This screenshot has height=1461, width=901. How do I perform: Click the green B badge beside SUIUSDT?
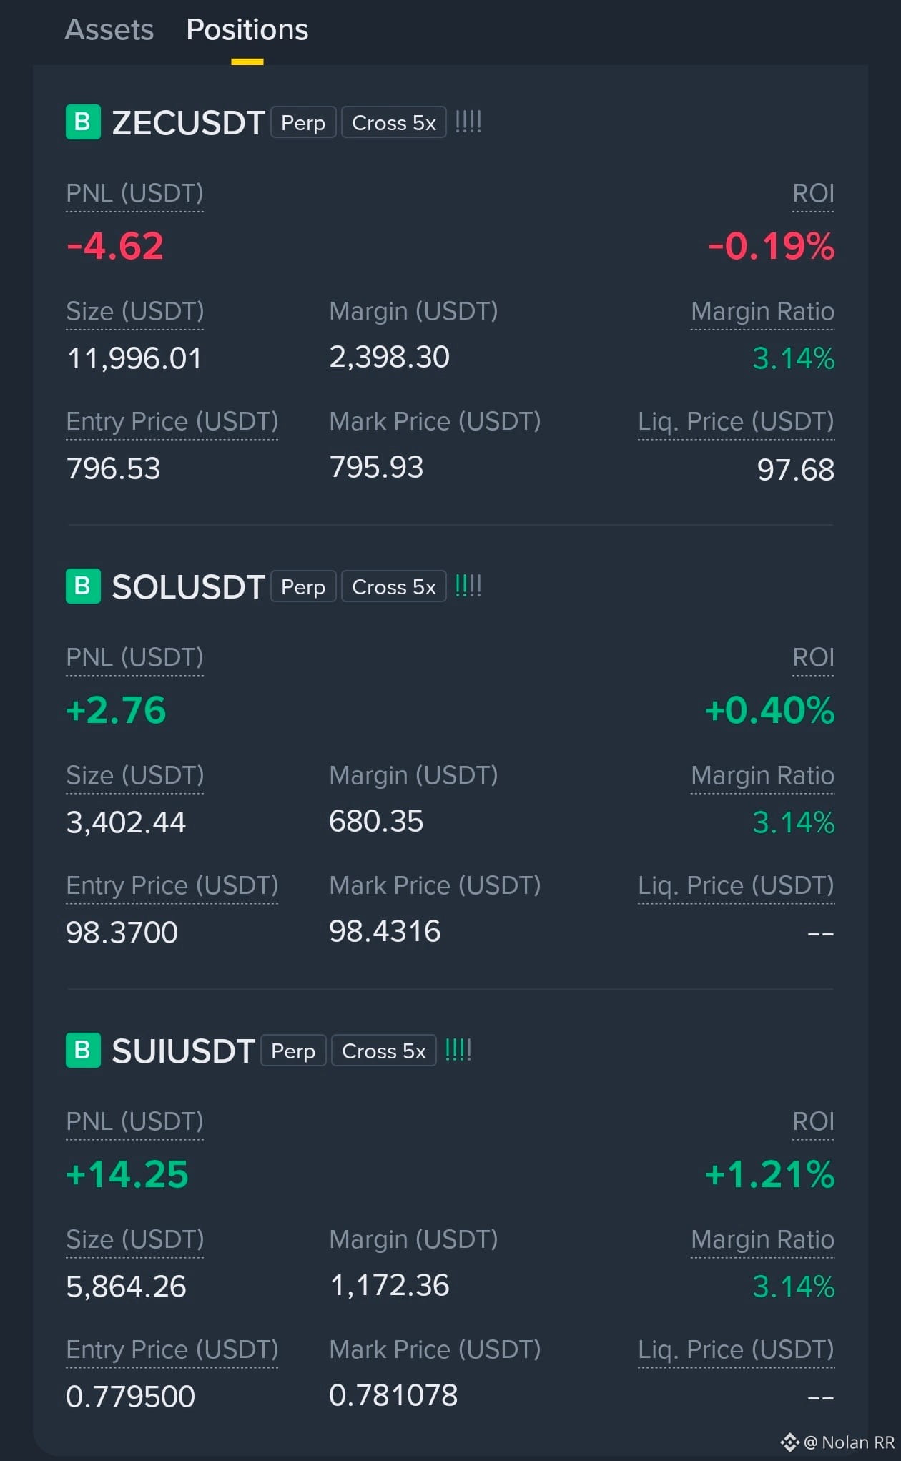[x=83, y=1051]
